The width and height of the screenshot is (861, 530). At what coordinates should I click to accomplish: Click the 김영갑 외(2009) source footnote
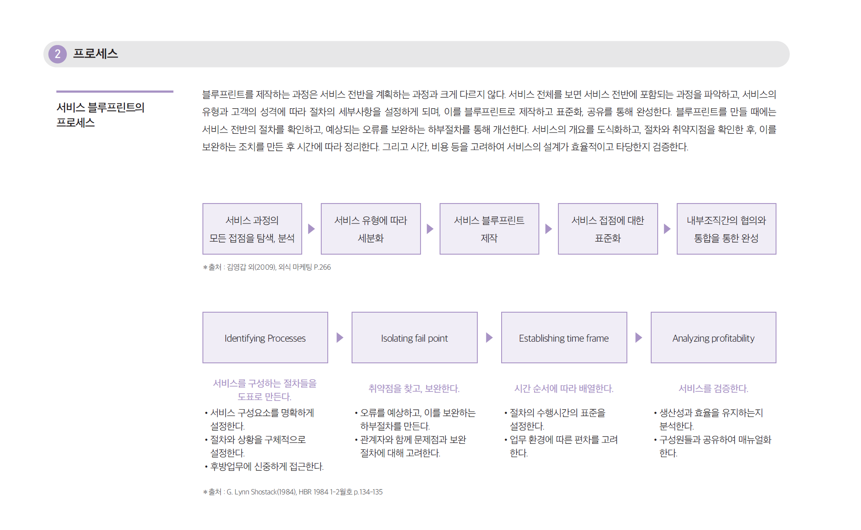click(267, 267)
